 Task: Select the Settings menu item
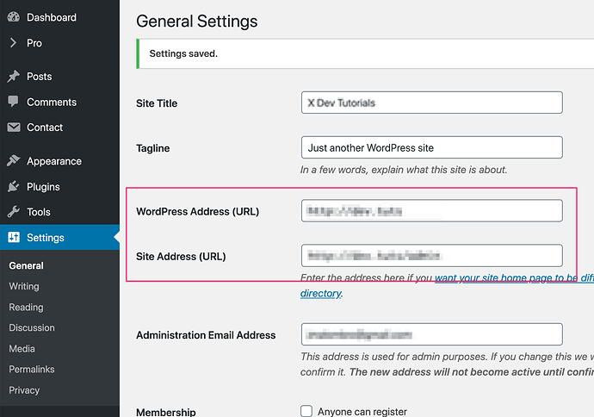[60, 237]
